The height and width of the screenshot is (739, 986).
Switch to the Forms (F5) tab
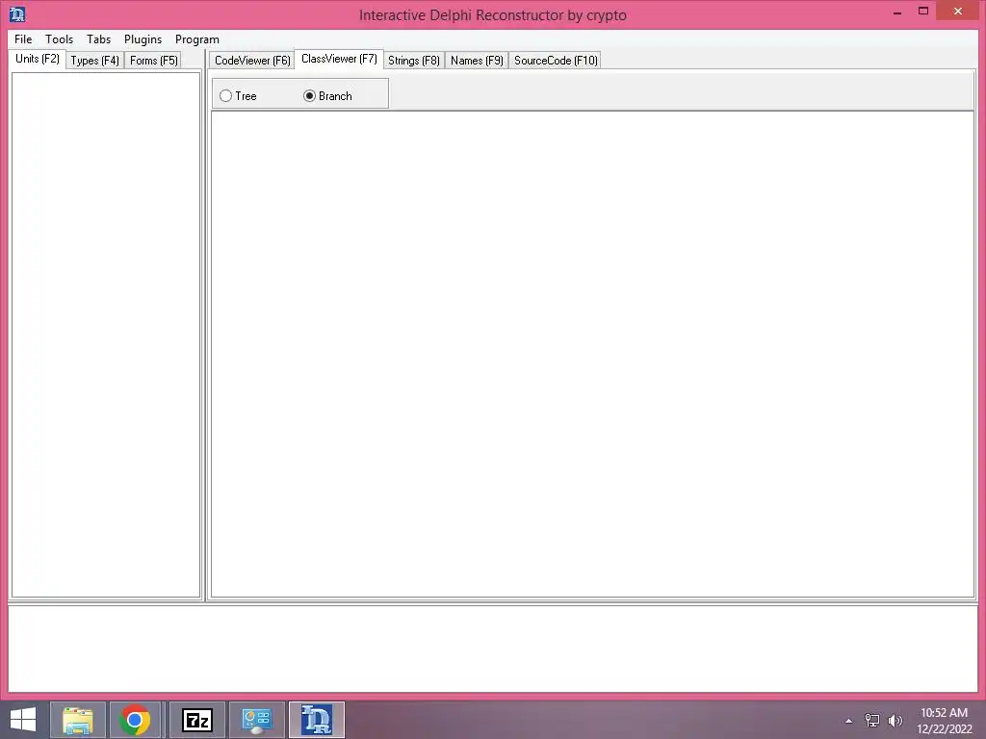[153, 61]
